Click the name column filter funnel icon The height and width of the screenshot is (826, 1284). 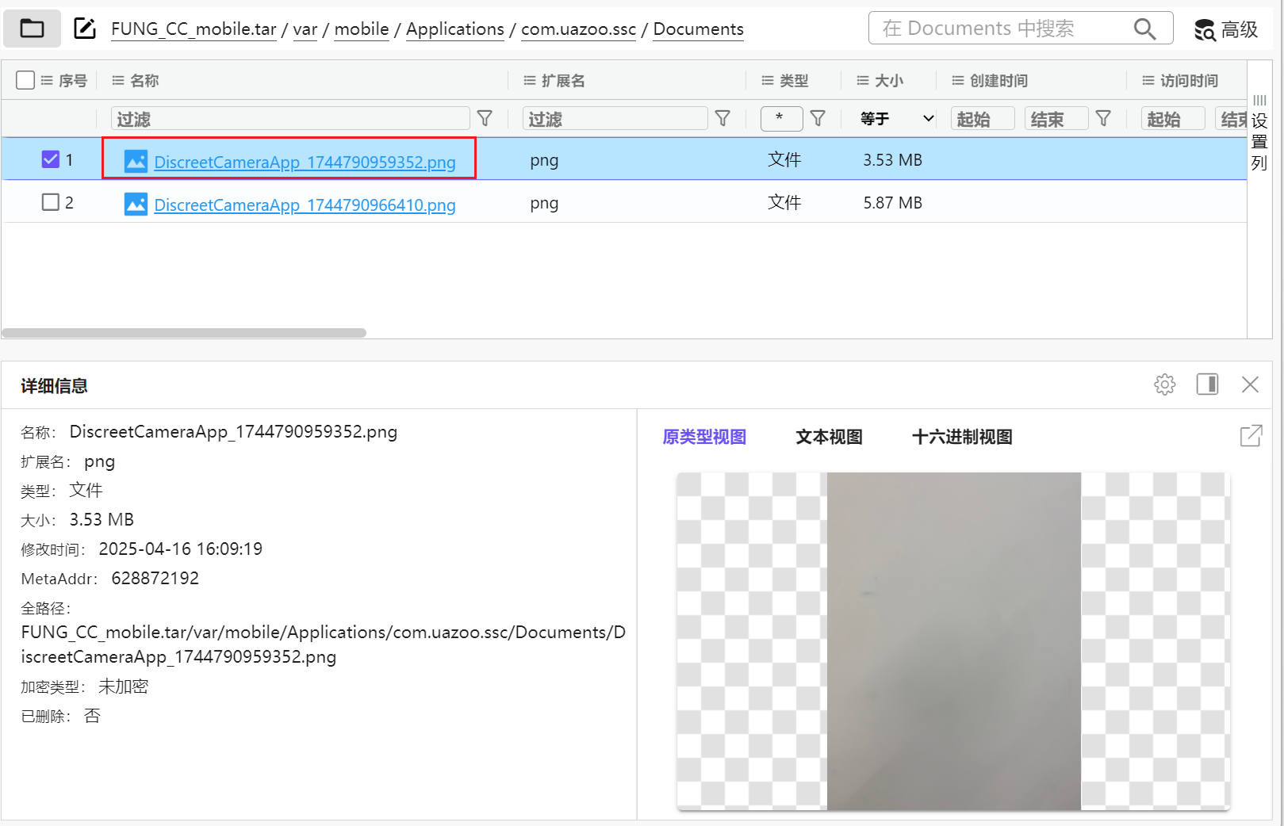[x=485, y=119]
